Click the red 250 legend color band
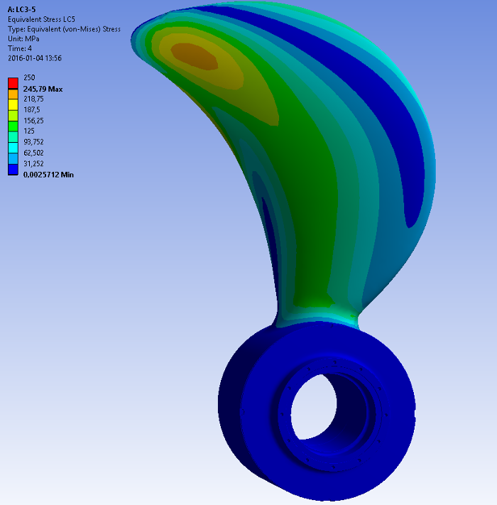497x505 pixels. tap(13, 83)
